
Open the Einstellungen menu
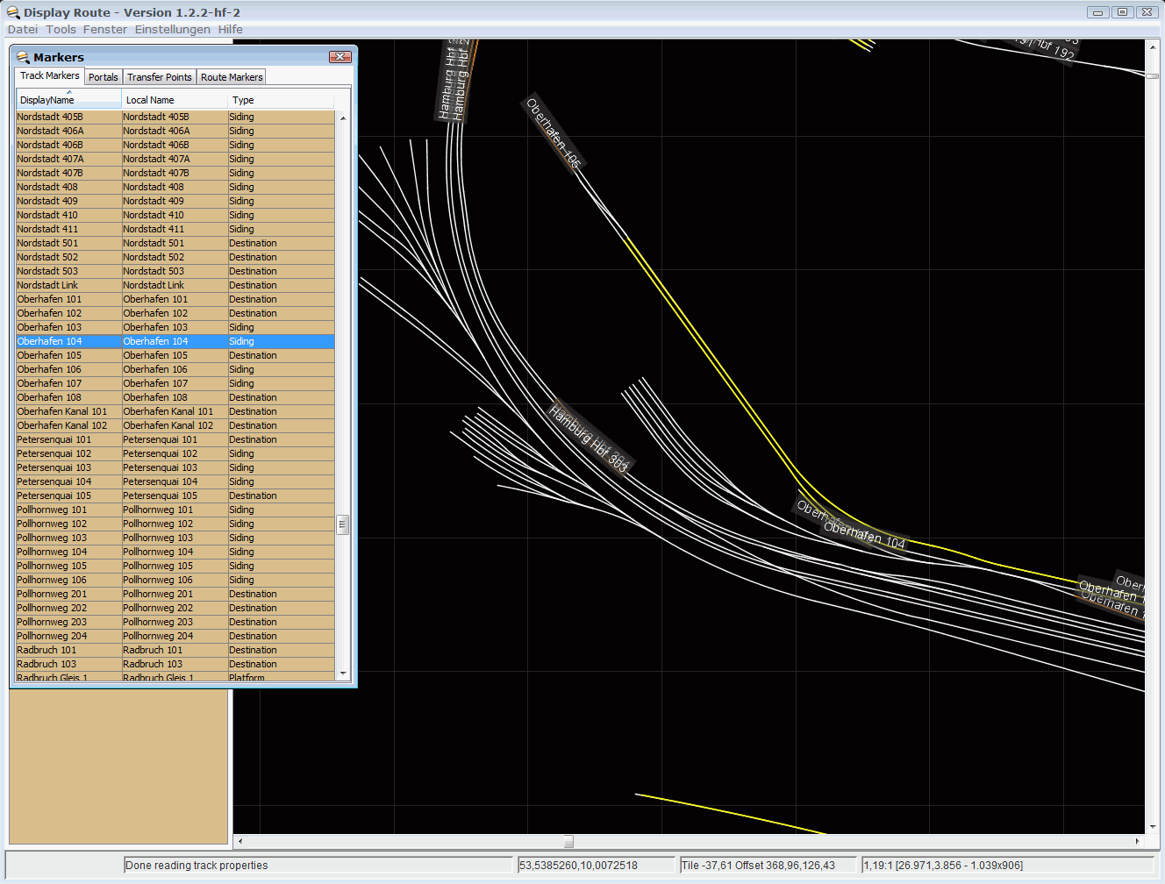172,29
